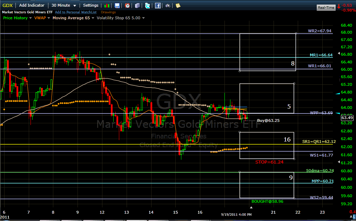Click the GDX ticker symbol button
Viewport: 356px width, 221px height.
pyautogui.click(x=7, y=5)
